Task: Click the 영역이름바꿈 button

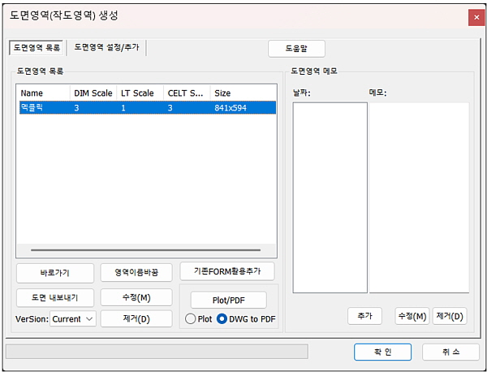Action: pos(136,273)
